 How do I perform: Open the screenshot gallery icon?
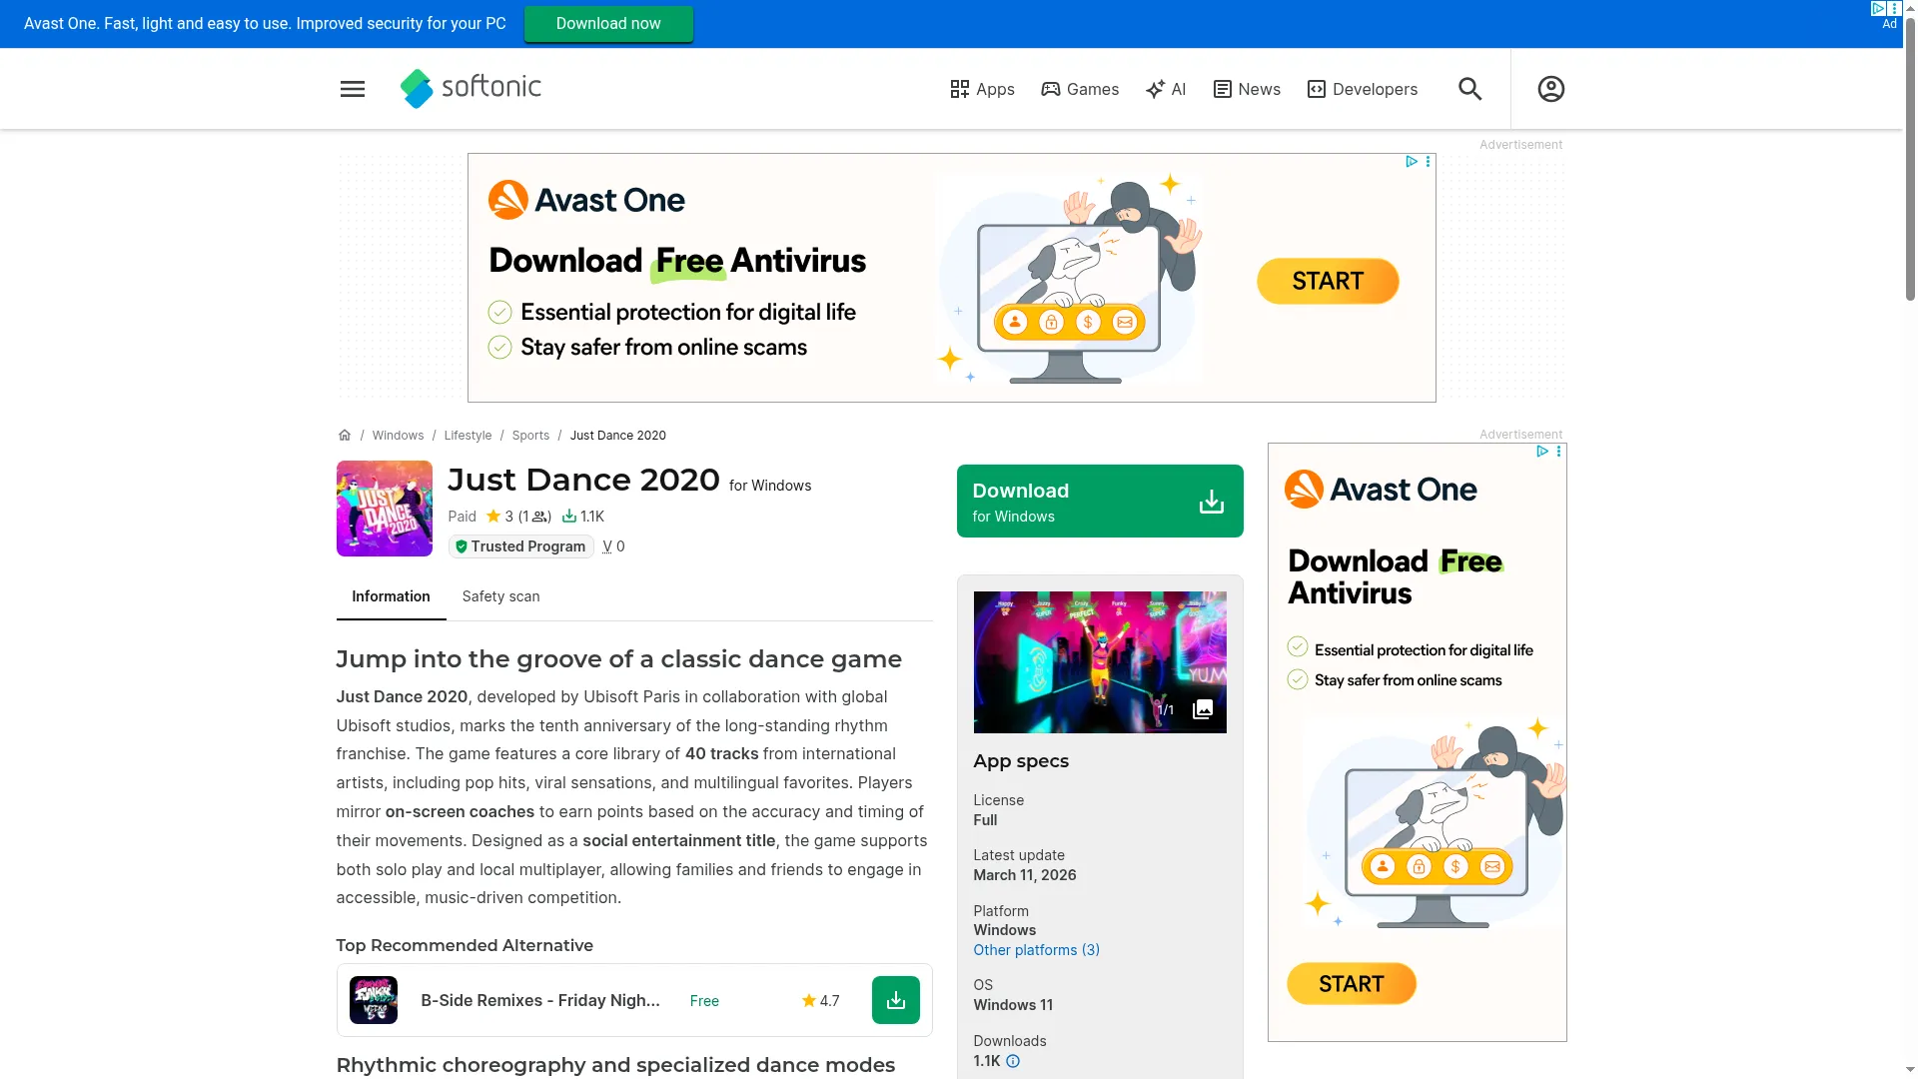tap(1203, 709)
